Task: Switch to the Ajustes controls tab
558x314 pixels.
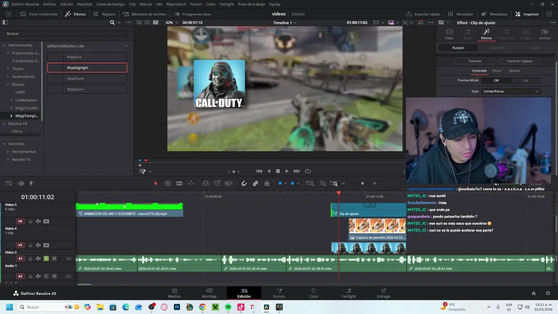Action: 514,71
